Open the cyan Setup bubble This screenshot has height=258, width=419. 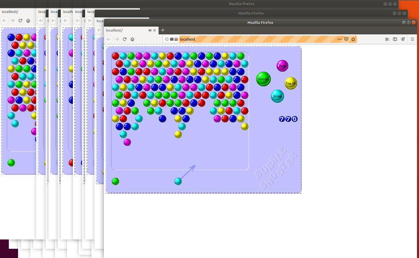277,96
